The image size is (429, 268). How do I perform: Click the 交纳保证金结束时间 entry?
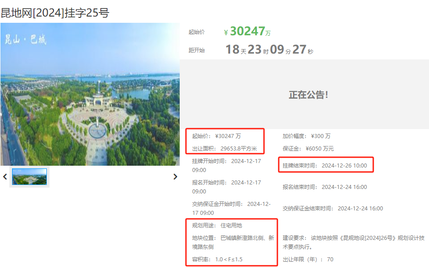[x=333, y=208]
